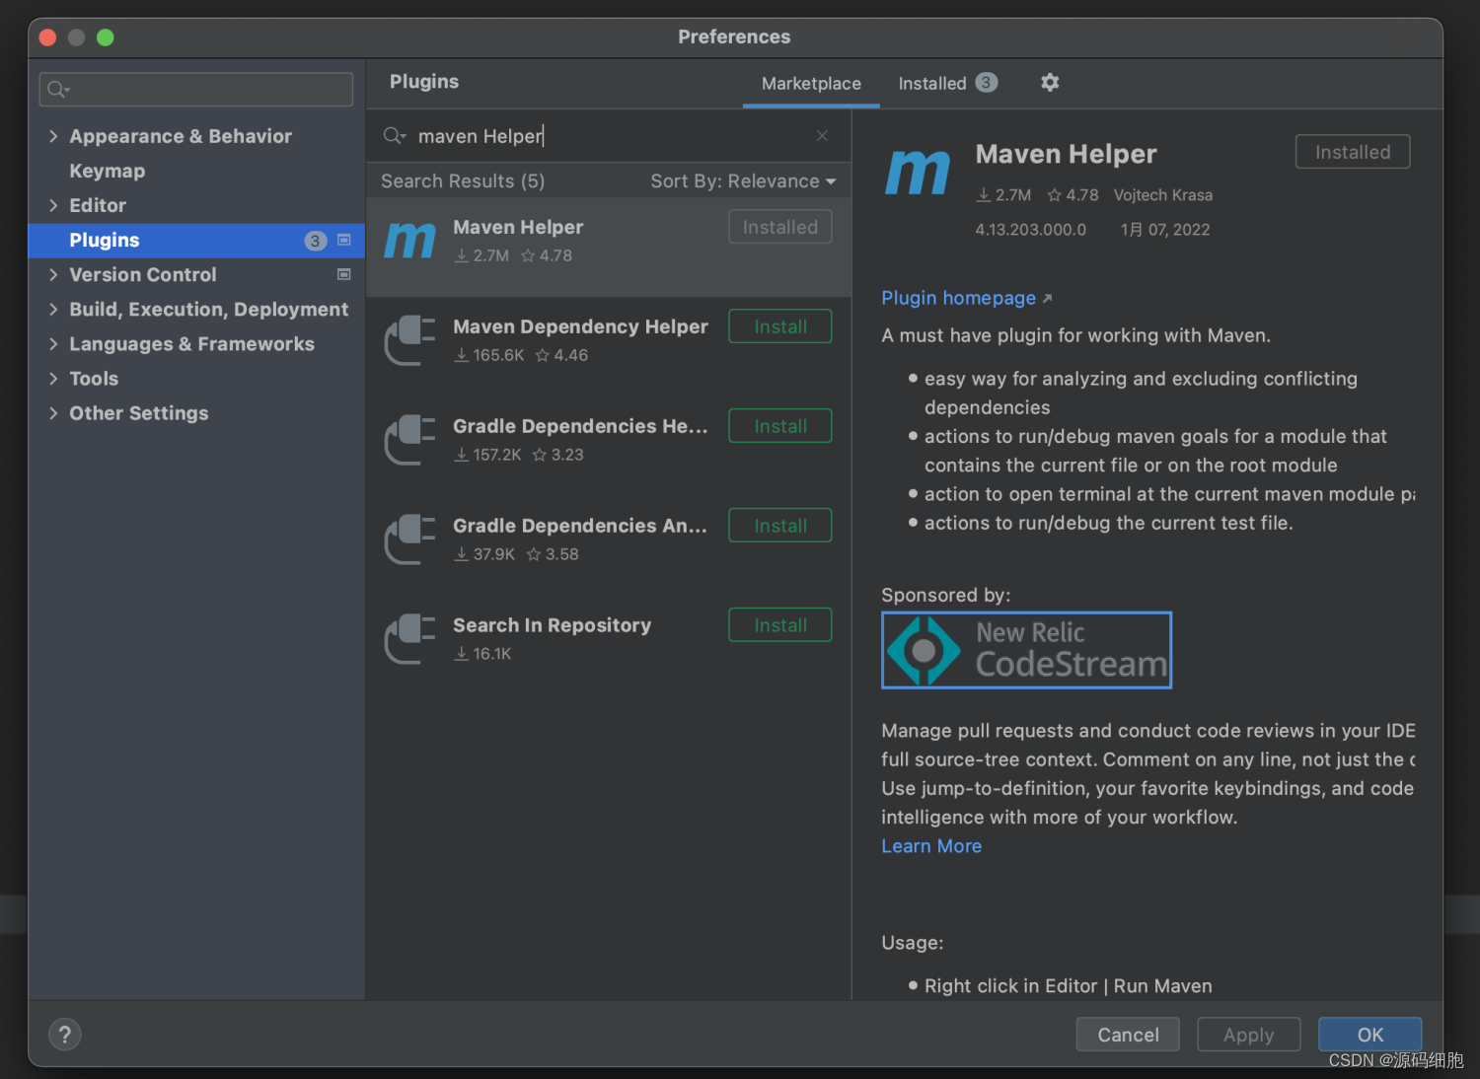Select the Maven Dependency Helper result title
Viewport: 1480px width, 1079px height.
coord(580,326)
